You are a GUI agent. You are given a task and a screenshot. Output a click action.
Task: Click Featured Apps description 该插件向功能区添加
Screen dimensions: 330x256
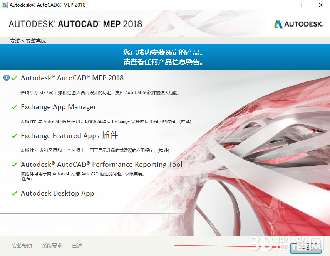[x=95, y=150]
